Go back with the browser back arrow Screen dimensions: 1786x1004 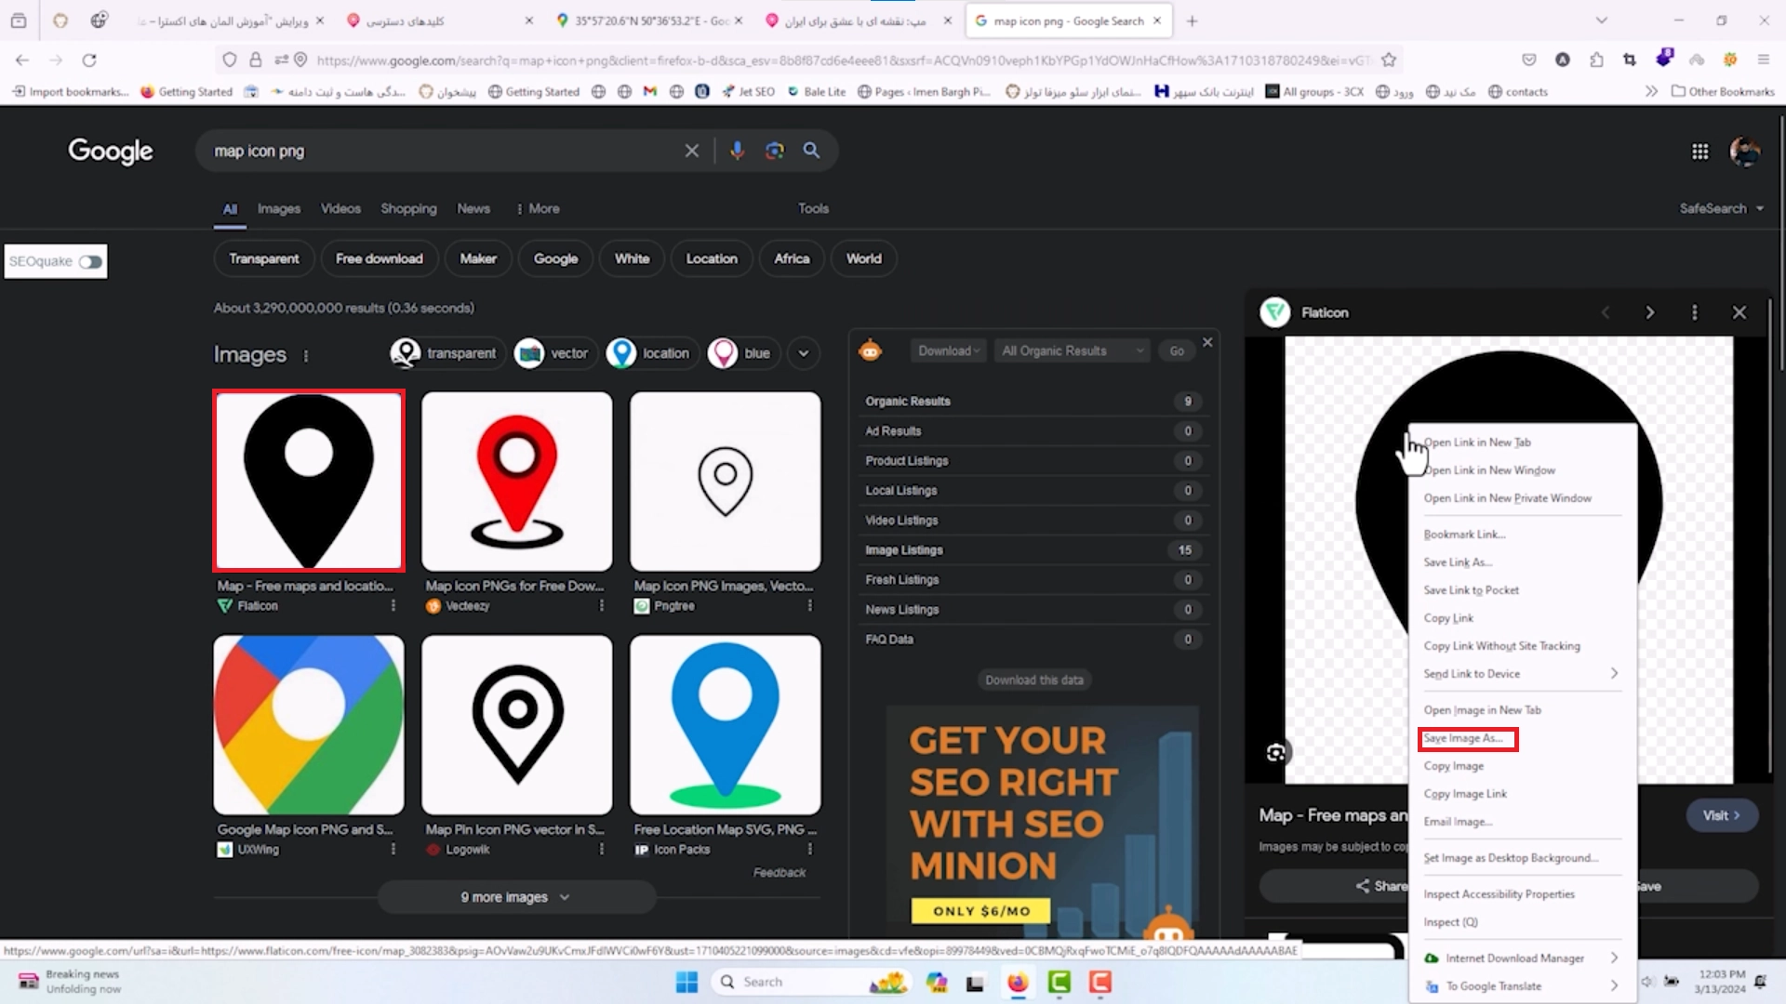[22, 60]
